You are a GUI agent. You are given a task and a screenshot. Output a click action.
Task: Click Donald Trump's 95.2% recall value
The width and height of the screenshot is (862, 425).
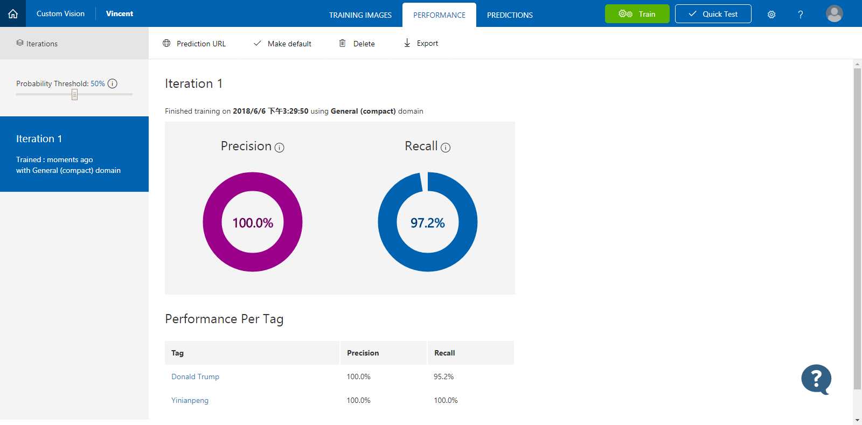click(x=443, y=377)
